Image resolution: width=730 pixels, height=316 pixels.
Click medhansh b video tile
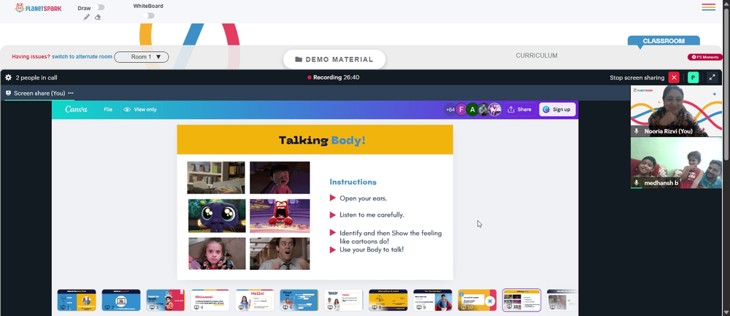click(x=676, y=163)
